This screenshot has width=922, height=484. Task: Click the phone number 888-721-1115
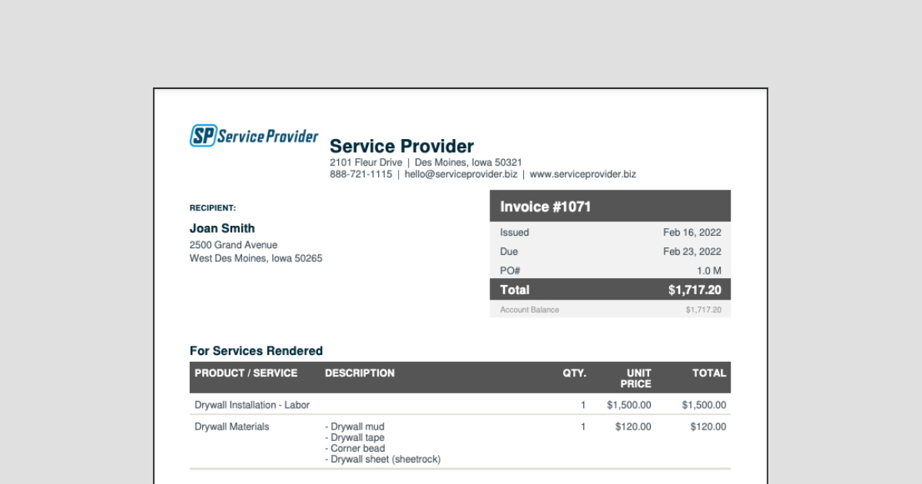361,174
